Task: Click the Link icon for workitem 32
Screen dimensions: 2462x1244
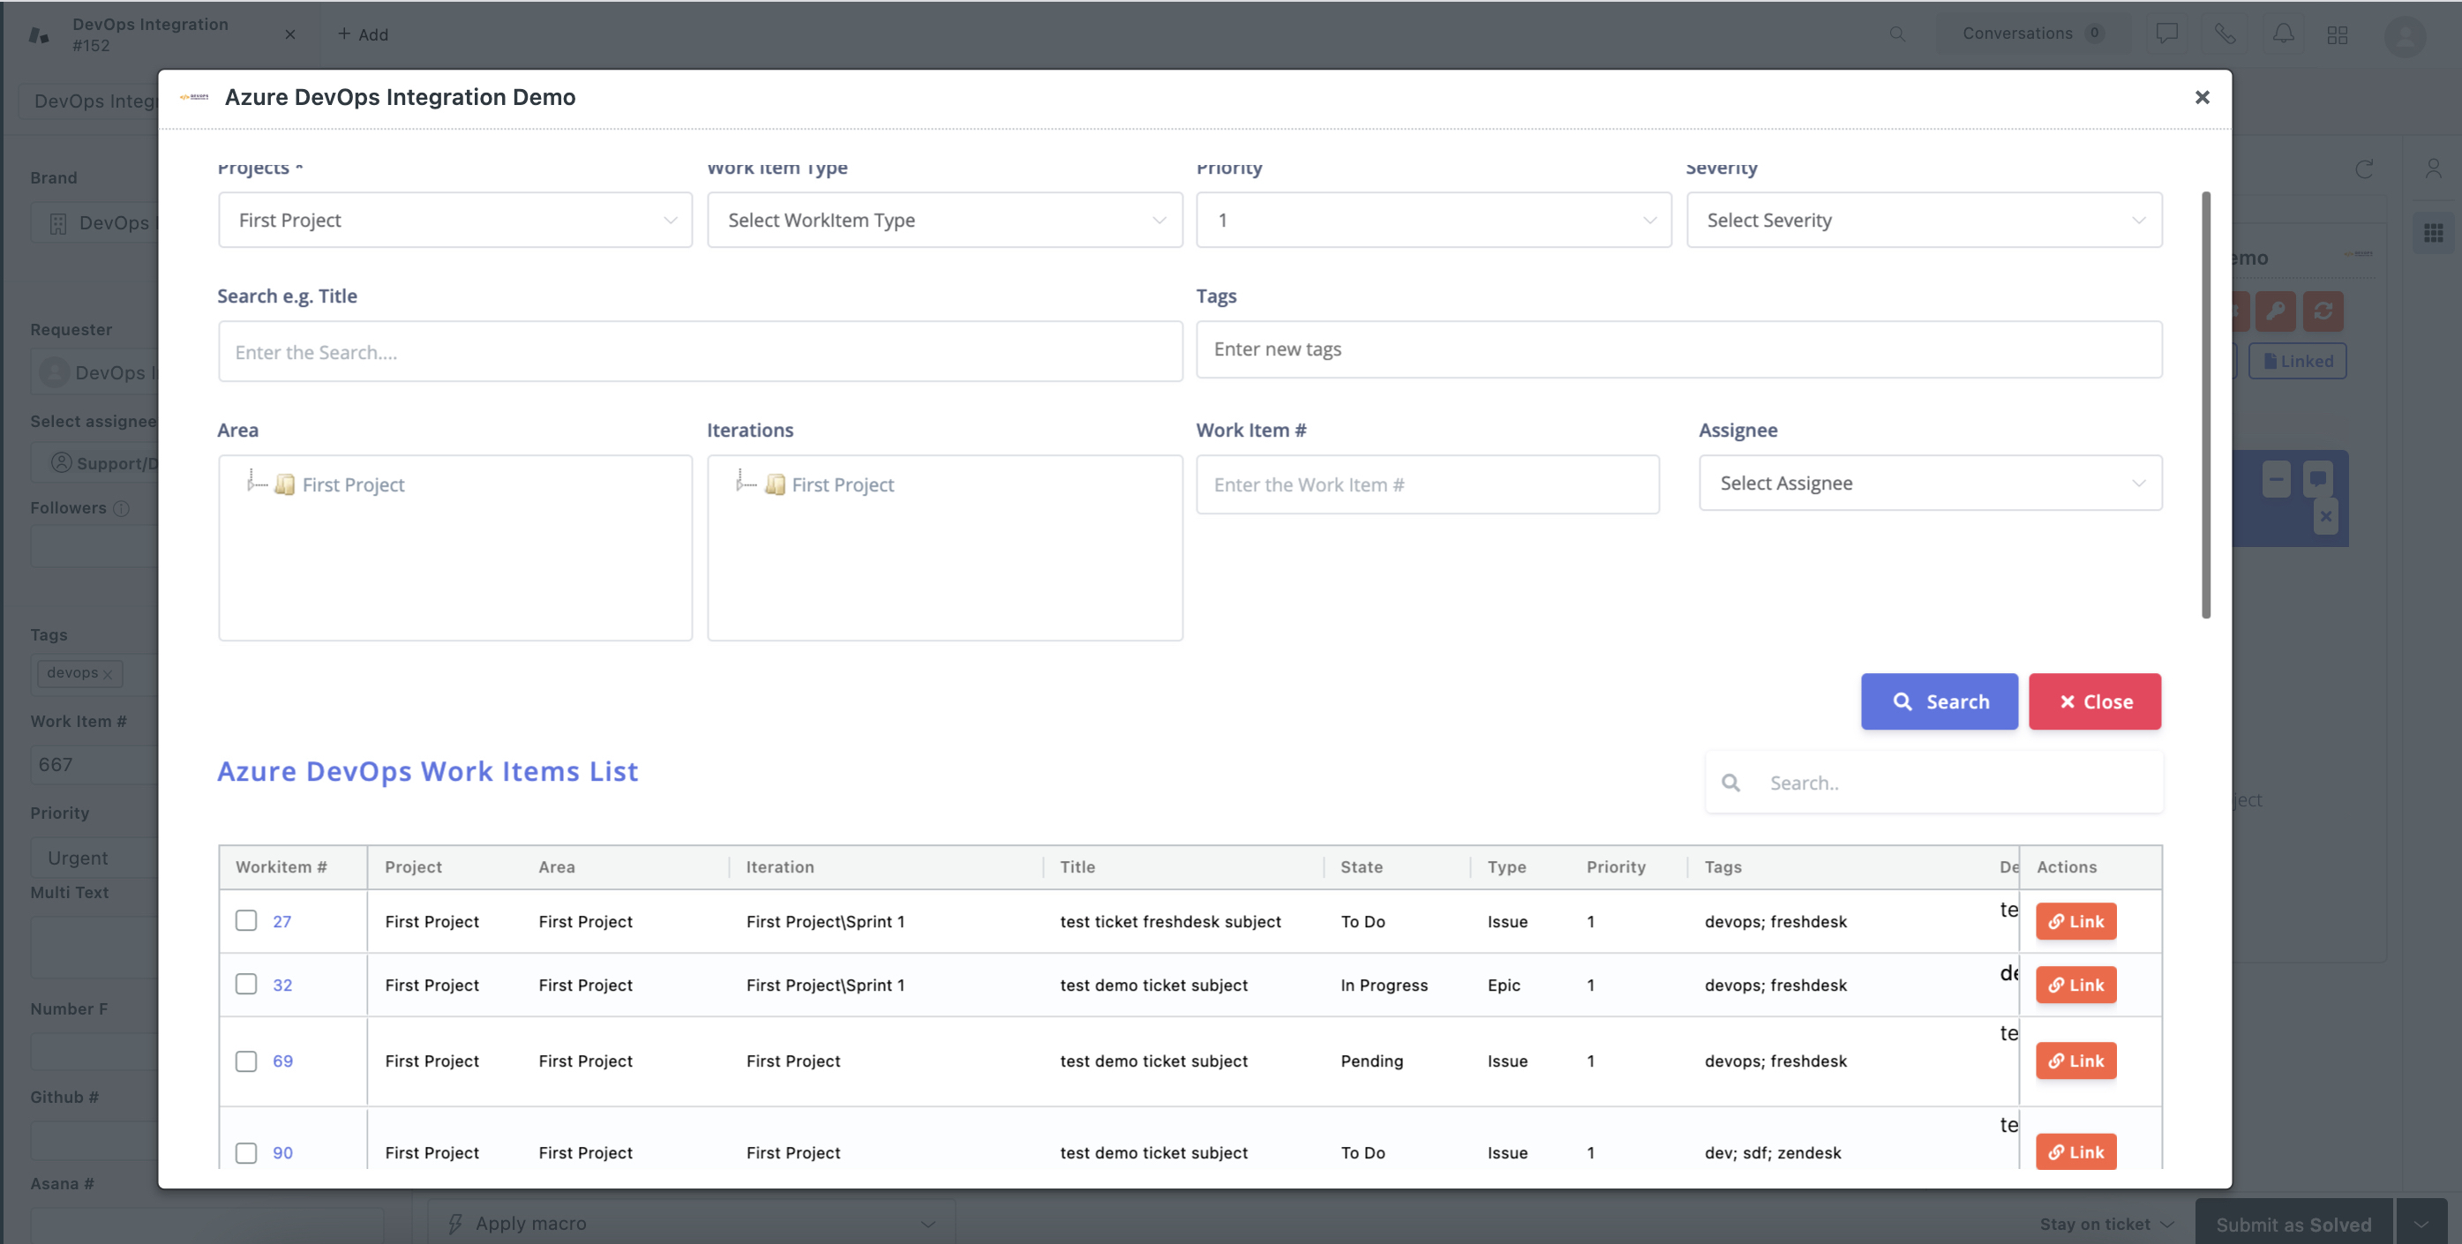Action: click(x=2076, y=984)
